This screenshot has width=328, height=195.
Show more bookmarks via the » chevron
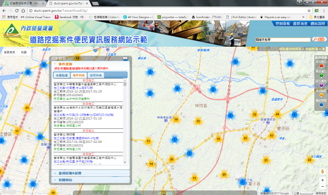[303, 17]
